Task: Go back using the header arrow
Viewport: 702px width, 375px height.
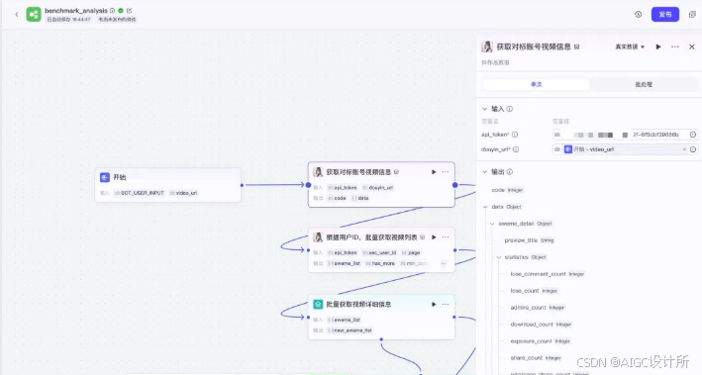Action: click(x=17, y=14)
